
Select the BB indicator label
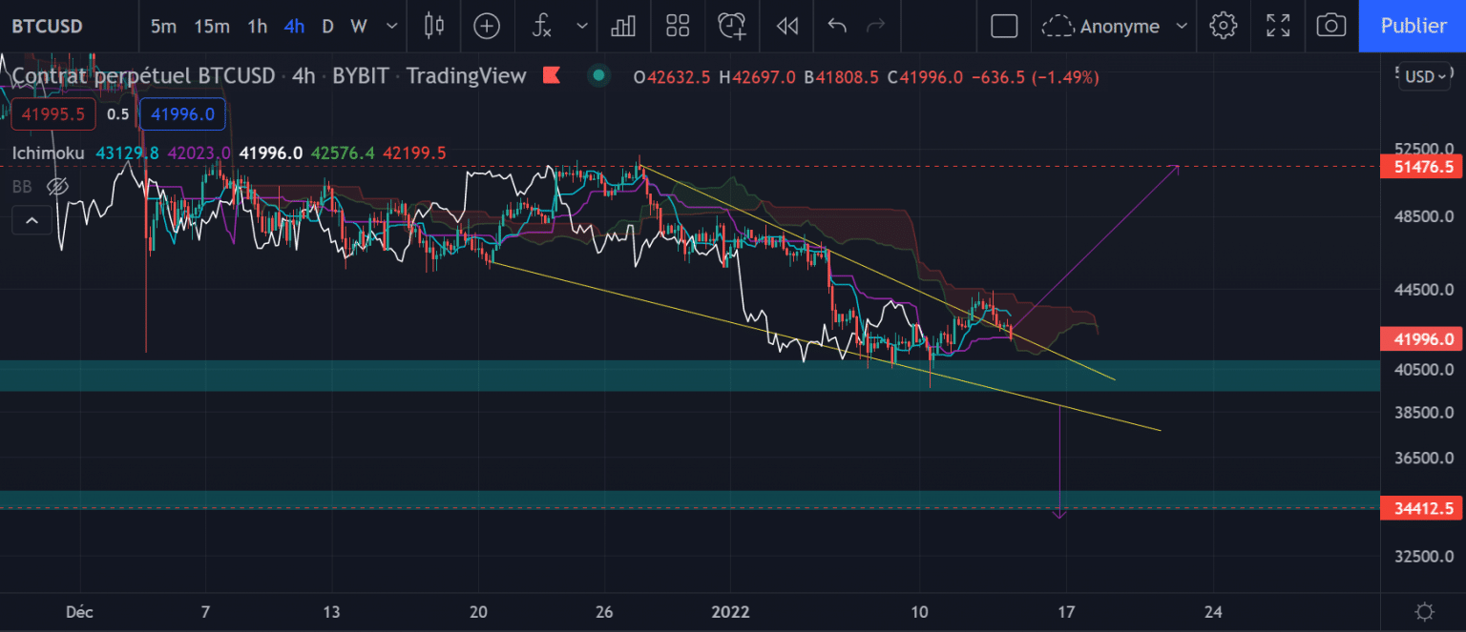pos(21,187)
